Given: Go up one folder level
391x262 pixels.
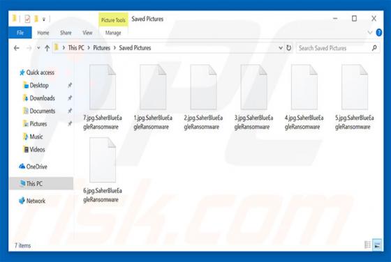Looking at the screenshot, I should (47, 48).
